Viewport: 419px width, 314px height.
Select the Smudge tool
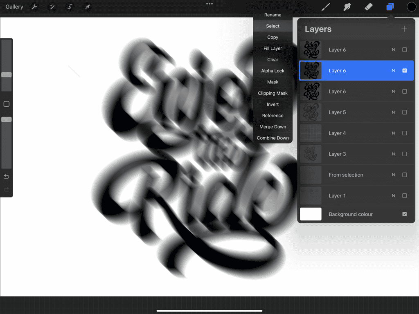click(347, 7)
